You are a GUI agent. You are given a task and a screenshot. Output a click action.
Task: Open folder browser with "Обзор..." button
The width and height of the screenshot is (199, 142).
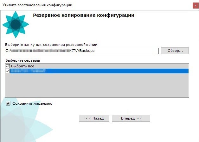pyautogui.click(x=175, y=51)
